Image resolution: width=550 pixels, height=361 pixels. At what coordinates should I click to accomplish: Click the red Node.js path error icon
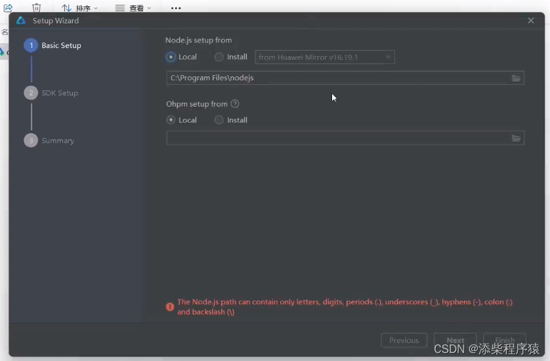click(x=170, y=307)
